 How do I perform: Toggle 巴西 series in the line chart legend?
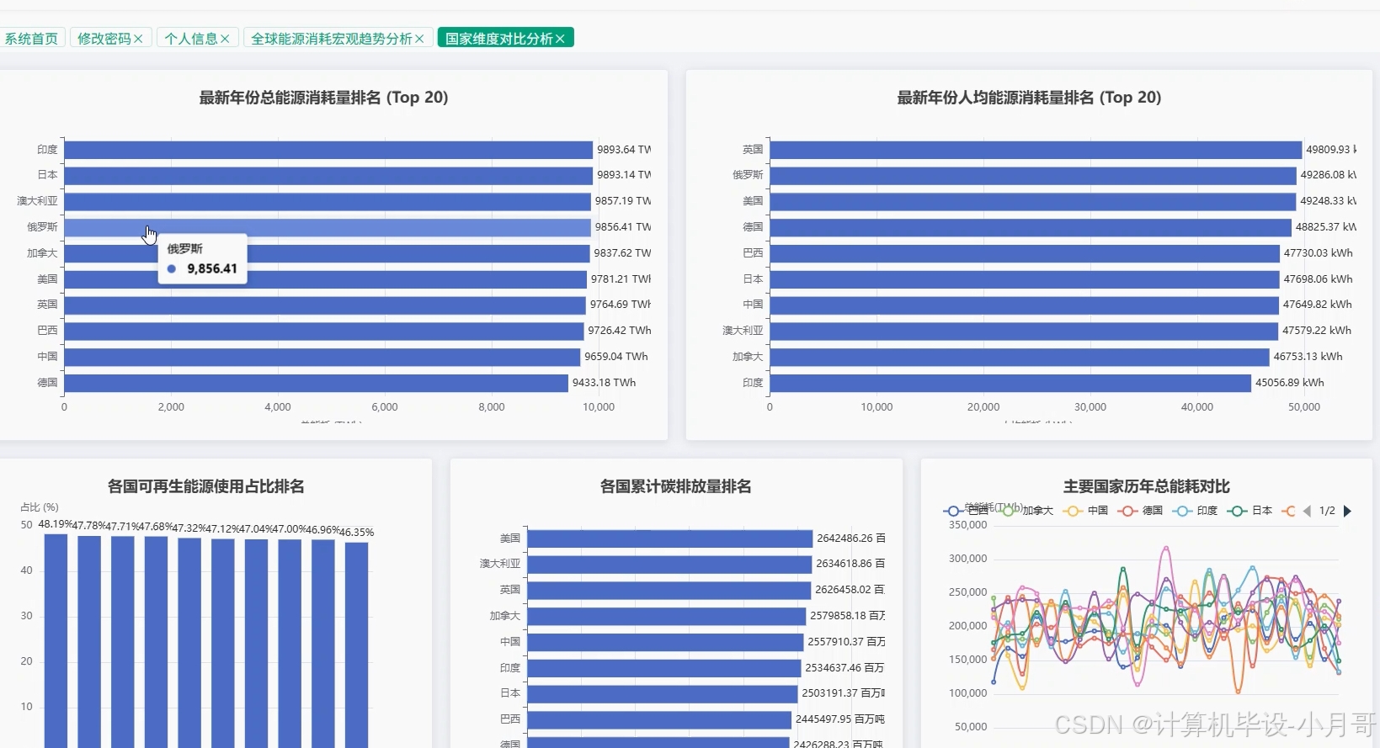[967, 511]
